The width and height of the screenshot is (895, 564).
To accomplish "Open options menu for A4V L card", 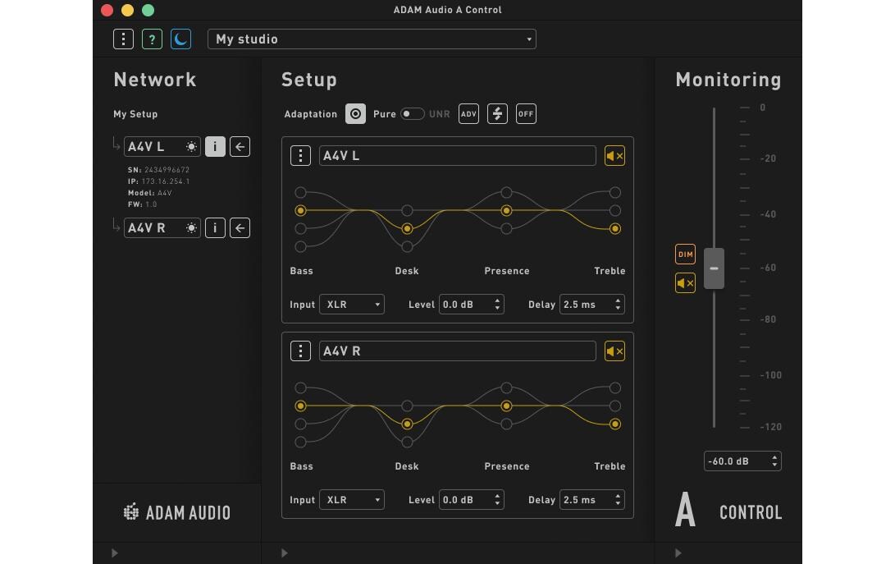I will tap(300, 155).
